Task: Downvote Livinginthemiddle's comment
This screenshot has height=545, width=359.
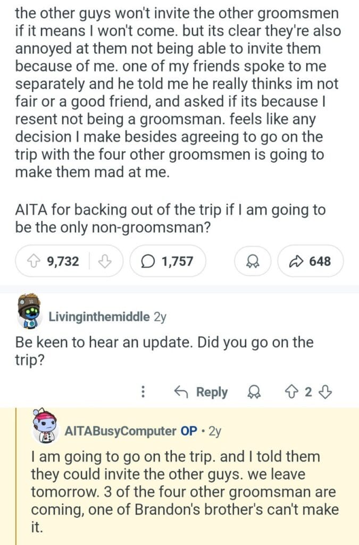Action: [326, 392]
